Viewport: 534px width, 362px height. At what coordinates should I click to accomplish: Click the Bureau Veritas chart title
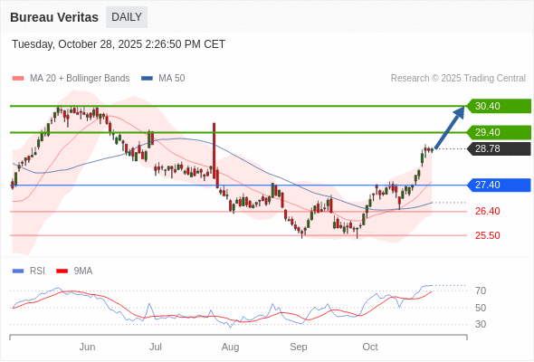[x=54, y=17]
